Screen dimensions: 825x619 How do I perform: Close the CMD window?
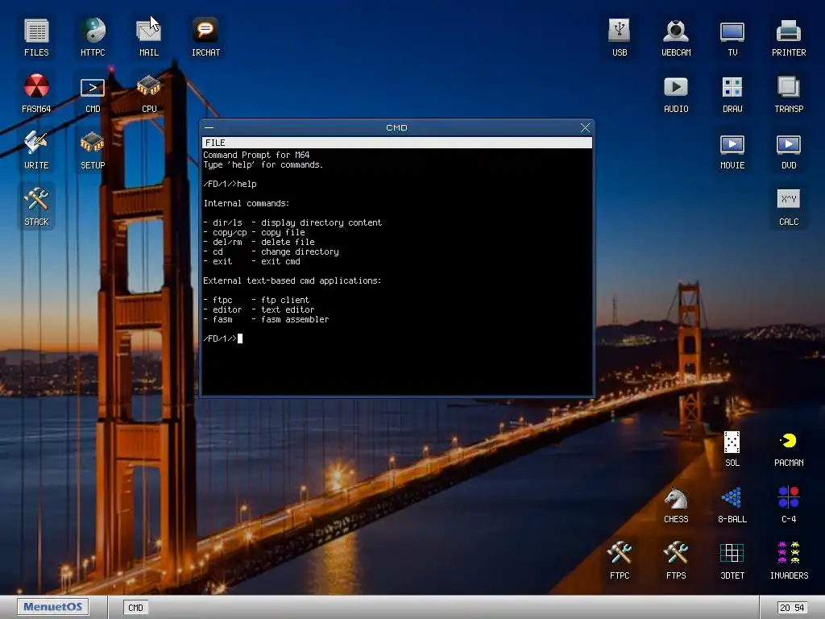point(585,127)
